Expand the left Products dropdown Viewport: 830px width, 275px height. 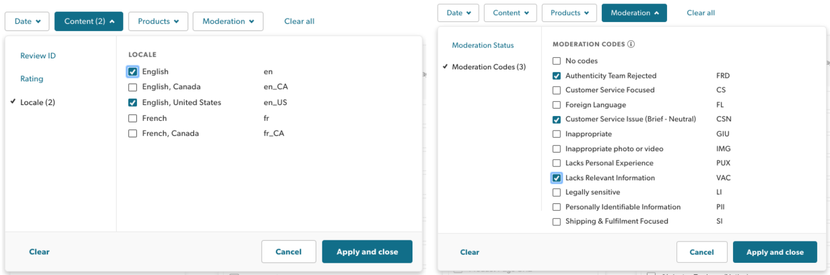coord(158,21)
